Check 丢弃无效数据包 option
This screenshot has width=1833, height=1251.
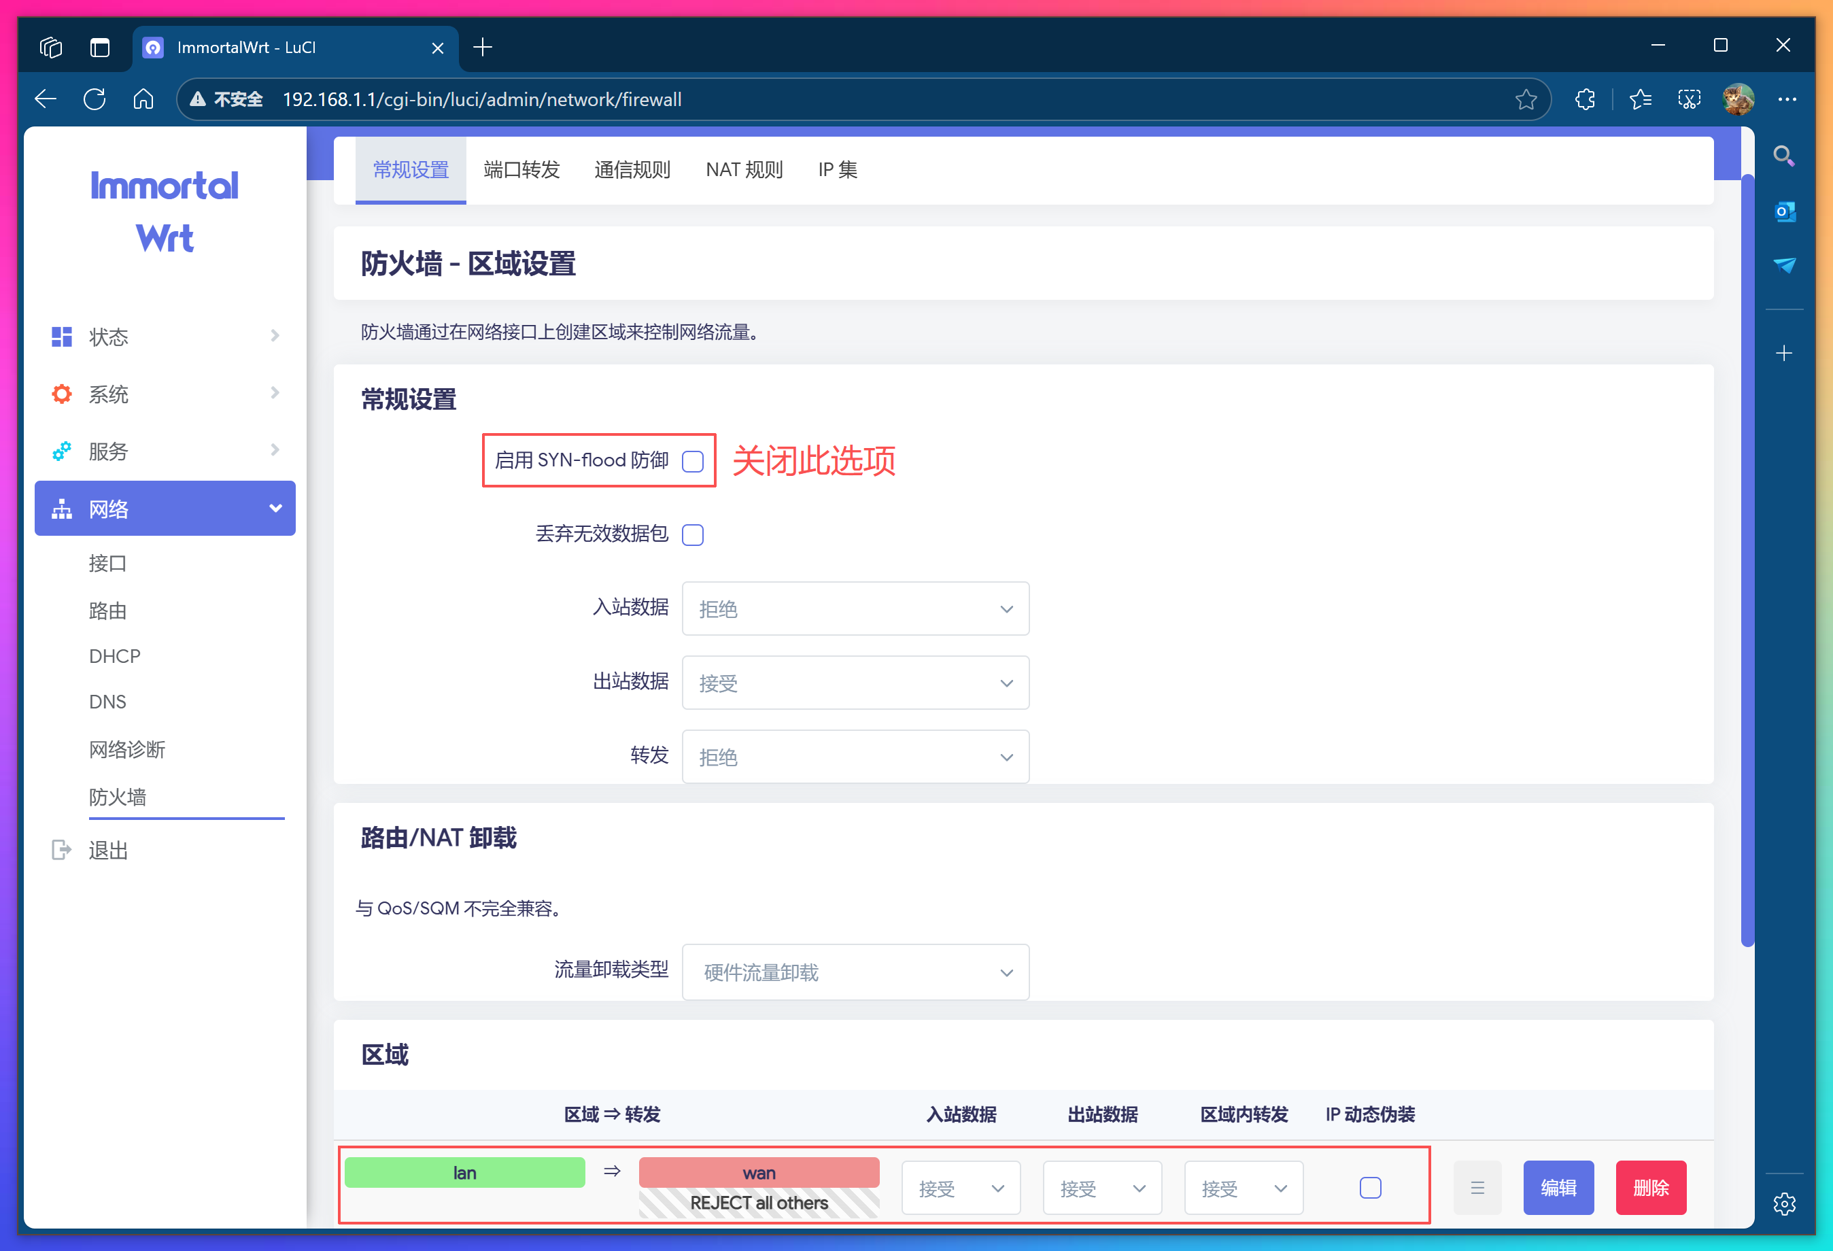click(693, 535)
